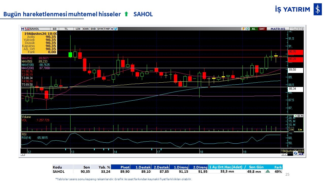325x183 pixels.
Task: Click the Pivot value 89,90
Action: click(x=125, y=172)
